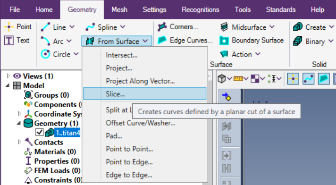The image size is (336, 185).
Task: Expand the Views tree node
Action: coord(8,76)
